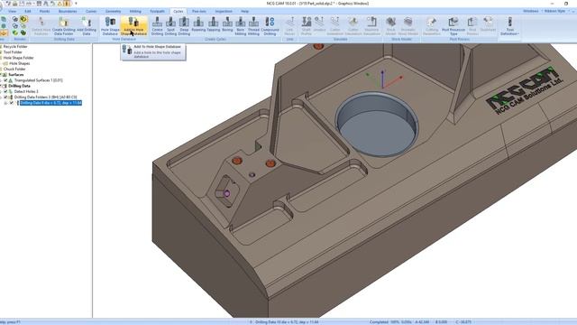Select the Hole Shape Folder item
This screenshot has width=577, height=325.
[x=18, y=58]
